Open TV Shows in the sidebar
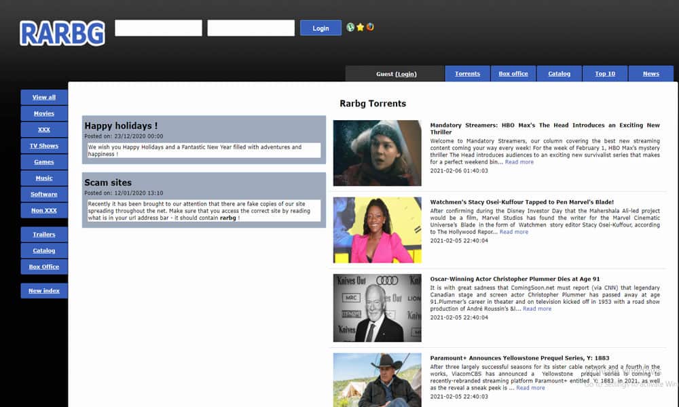 (44, 146)
